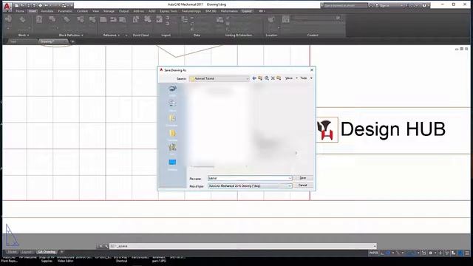This screenshot has width=473, height=266.
Task: Switch to the Annotate ribbon tab
Action: 47,11
